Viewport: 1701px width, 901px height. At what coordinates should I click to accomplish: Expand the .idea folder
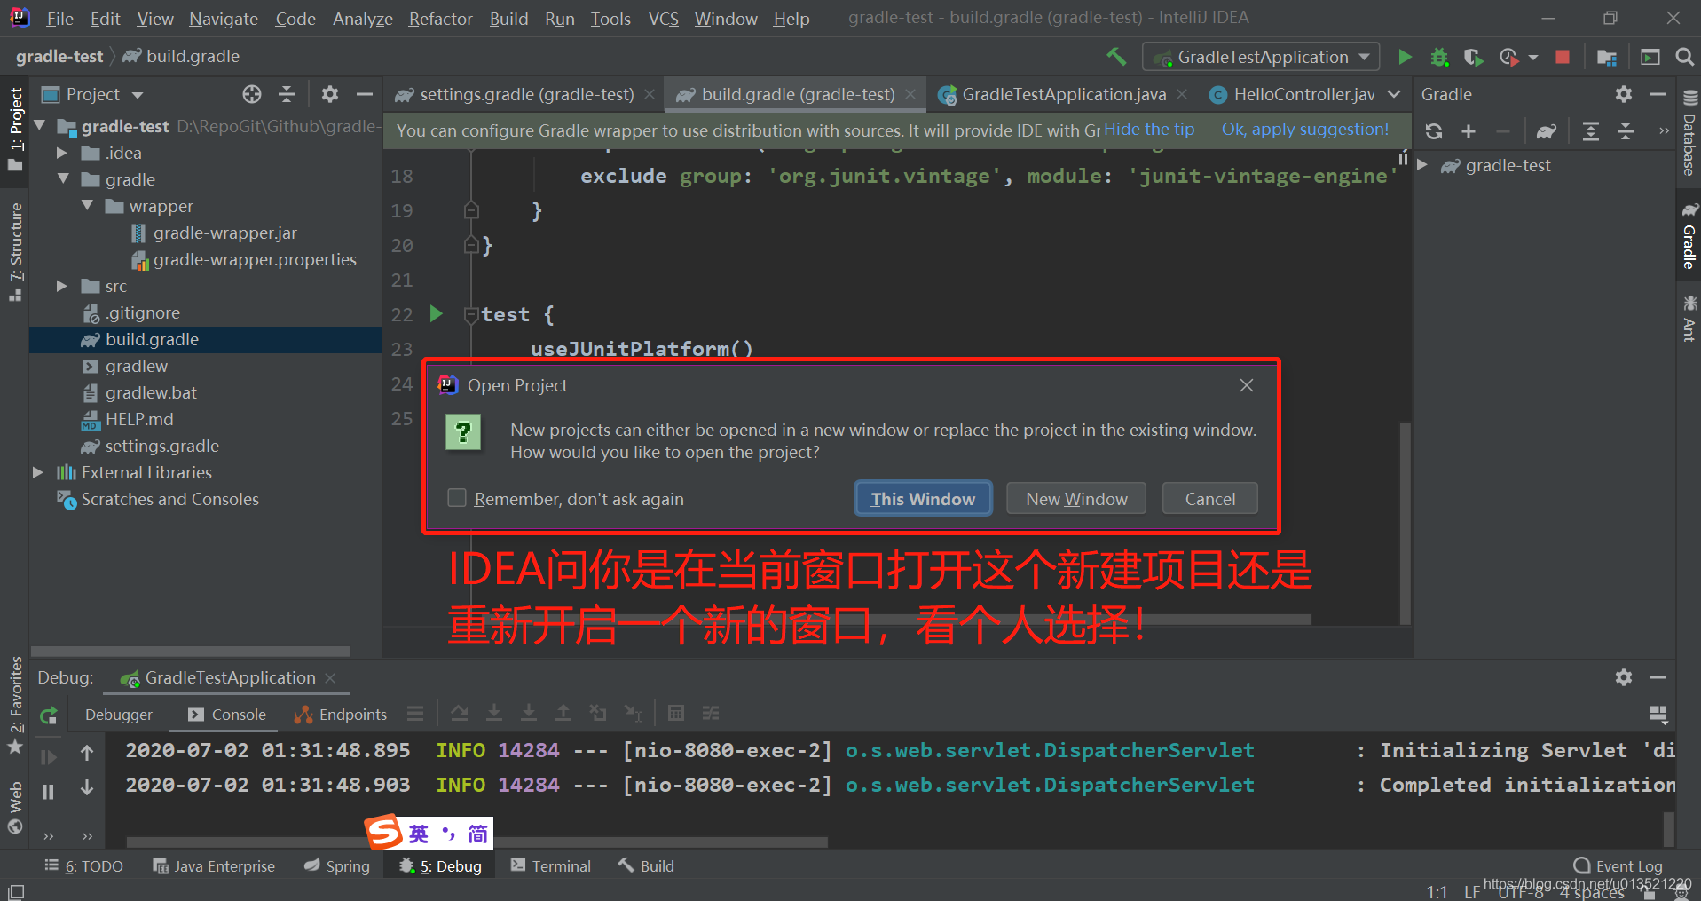point(62,153)
